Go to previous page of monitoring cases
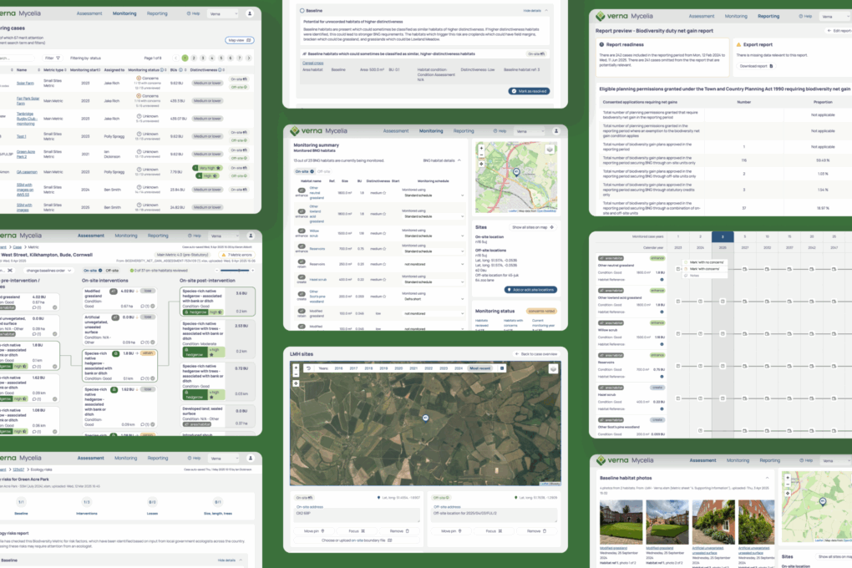 (x=175, y=58)
